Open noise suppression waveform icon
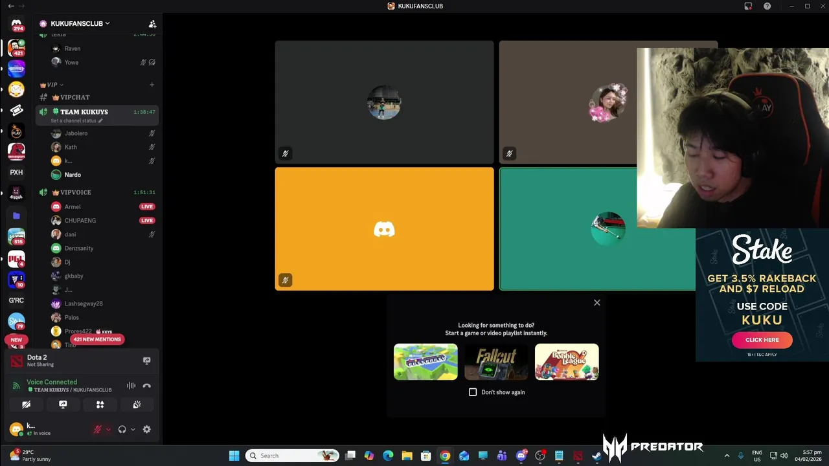The height and width of the screenshot is (466, 829). coord(131,386)
